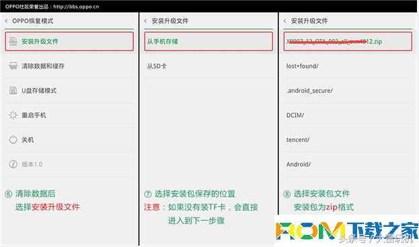Open the Android/ folder
Screen dimensions: 419x247
348,164
